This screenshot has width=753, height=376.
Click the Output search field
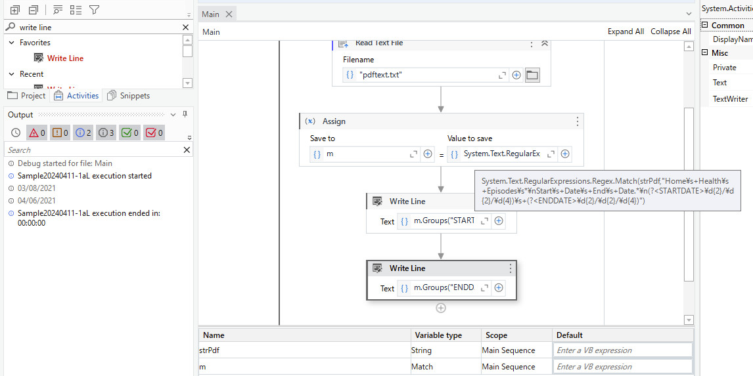click(x=94, y=150)
